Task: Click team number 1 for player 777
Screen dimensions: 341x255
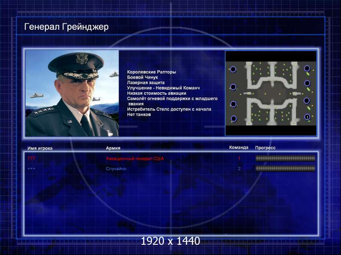Action: [239, 159]
